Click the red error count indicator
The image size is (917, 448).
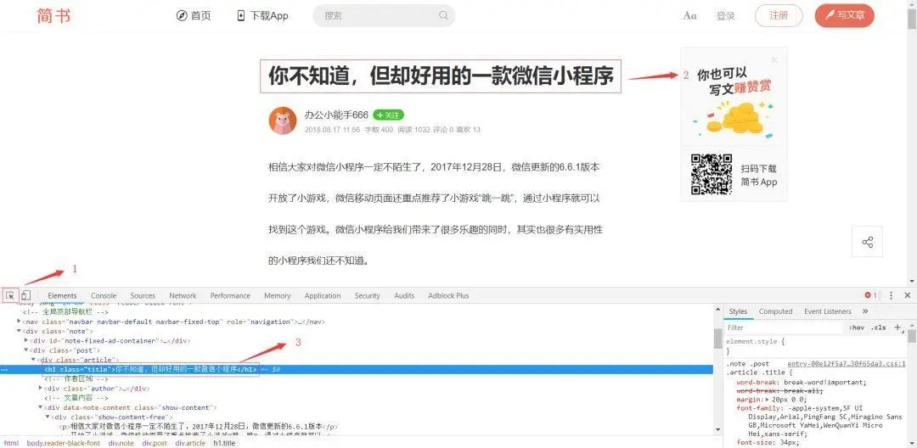click(x=871, y=295)
